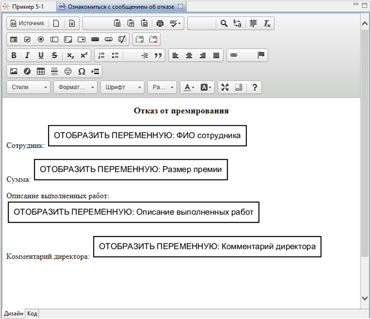Open the text color picker
The height and width of the screenshot is (319, 371).
tap(189, 87)
